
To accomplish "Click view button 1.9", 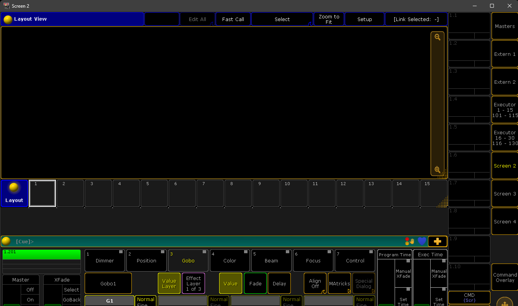I will coord(469,249).
